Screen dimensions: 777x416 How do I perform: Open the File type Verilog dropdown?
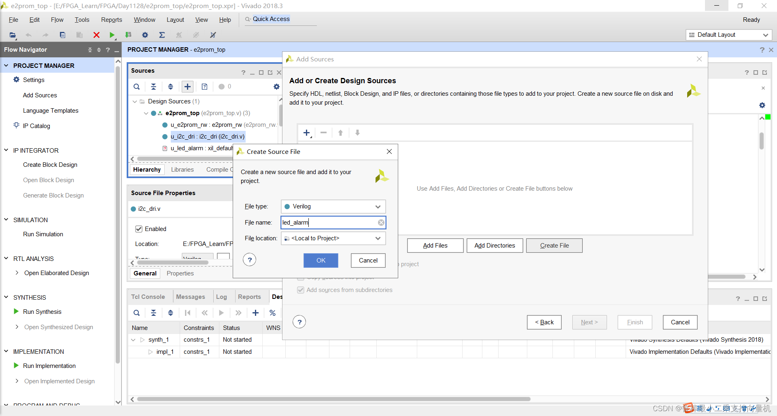tap(333, 206)
